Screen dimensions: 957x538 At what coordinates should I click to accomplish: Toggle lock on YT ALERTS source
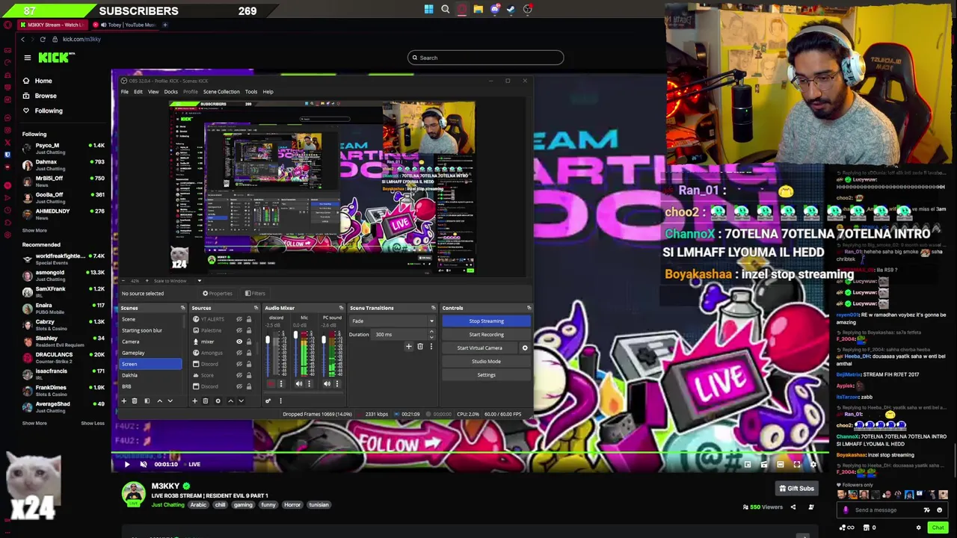tap(249, 319)
